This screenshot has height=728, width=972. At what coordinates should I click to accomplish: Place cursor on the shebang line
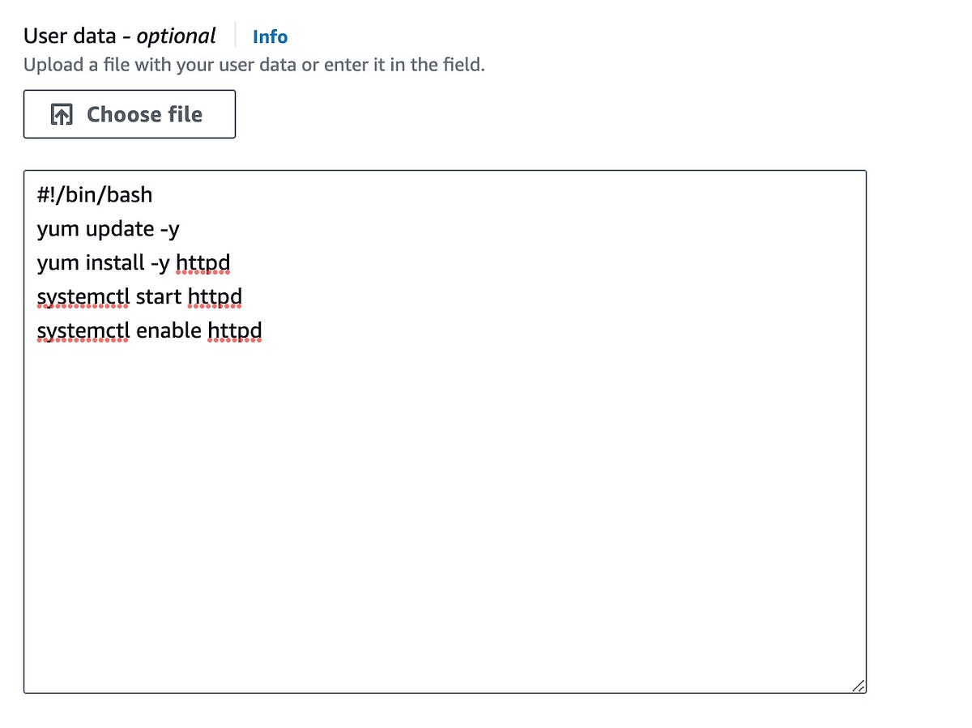[95, 194]
